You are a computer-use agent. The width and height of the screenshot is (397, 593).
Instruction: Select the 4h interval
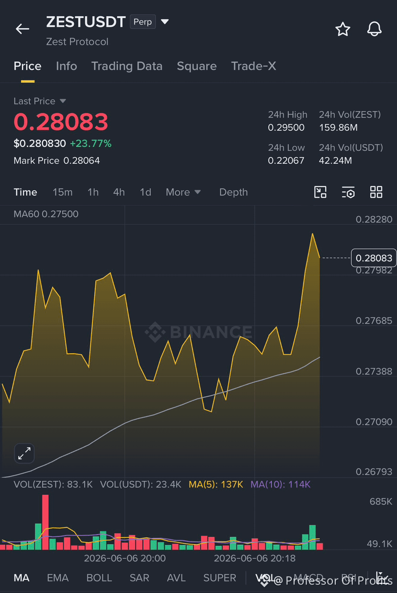(119, 192)
